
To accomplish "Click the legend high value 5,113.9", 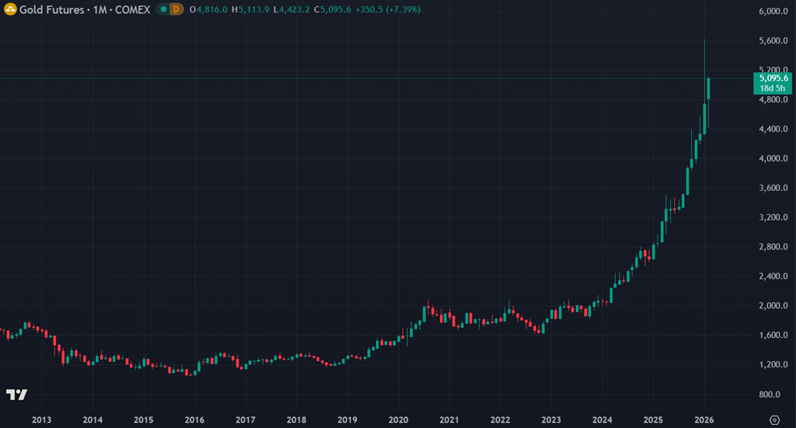I will coord(250,9).
